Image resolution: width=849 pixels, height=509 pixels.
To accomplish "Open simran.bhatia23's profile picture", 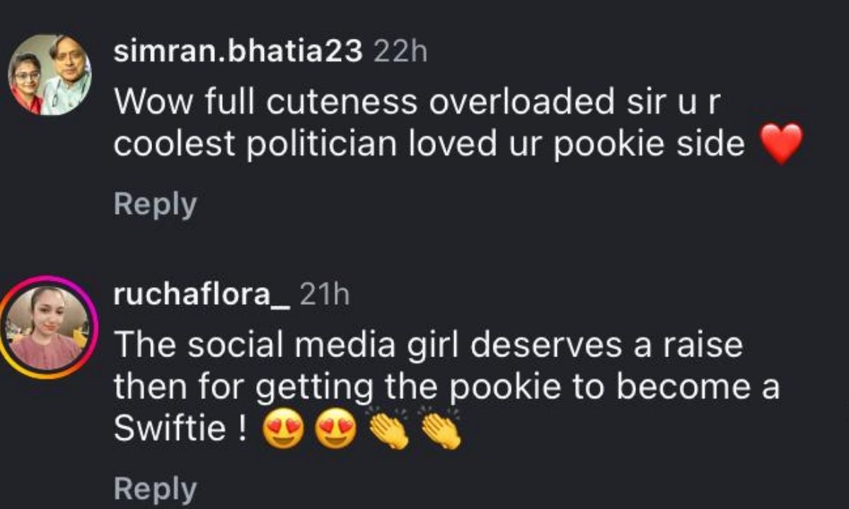I will pos(50,74).
